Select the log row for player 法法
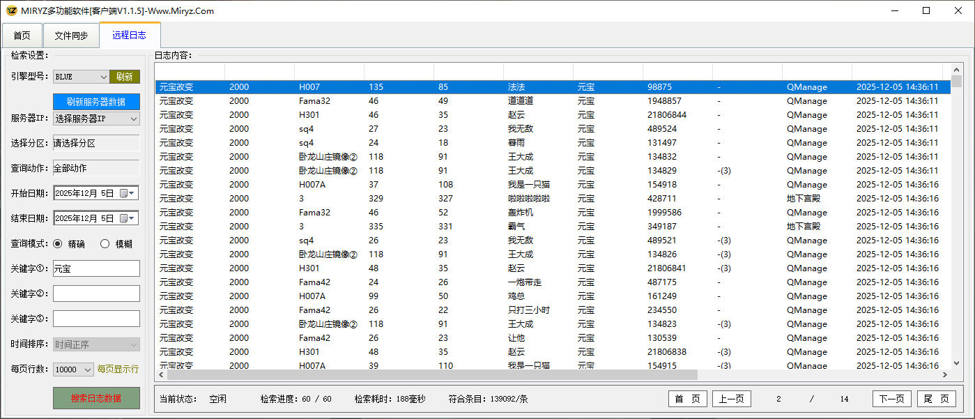 (x=516, y=87)
